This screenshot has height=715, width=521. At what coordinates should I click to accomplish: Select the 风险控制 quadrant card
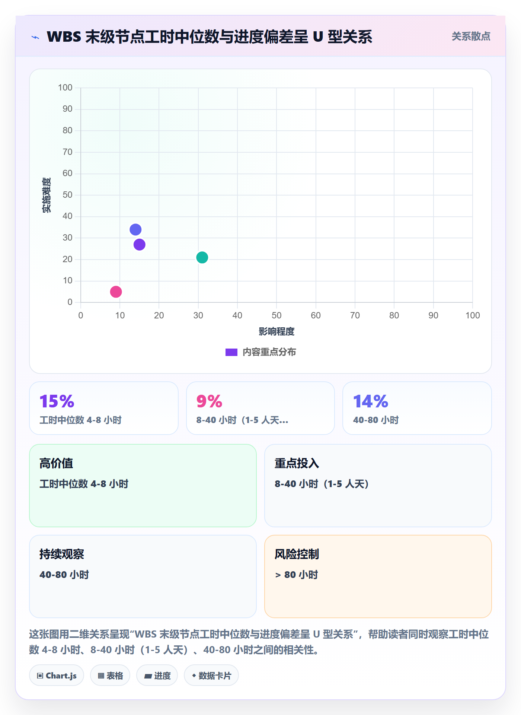(378, 576)
